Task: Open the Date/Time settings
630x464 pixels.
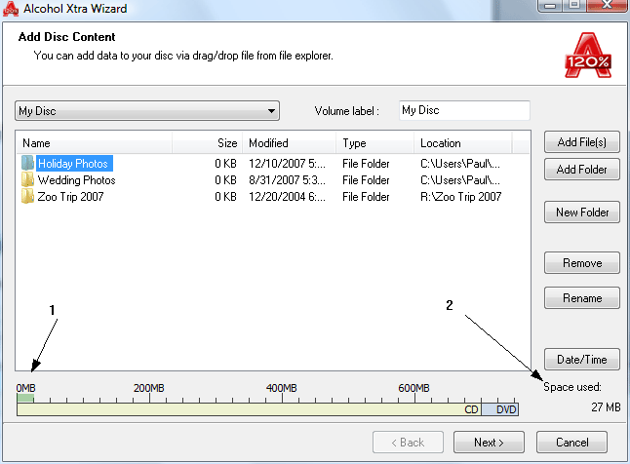Action: tap(582, 360)
